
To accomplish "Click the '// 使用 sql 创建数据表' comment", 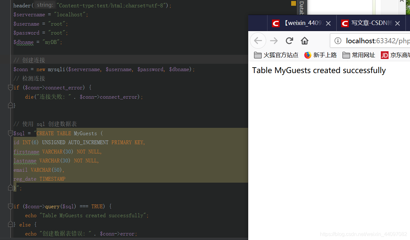I will coord(45,124).
